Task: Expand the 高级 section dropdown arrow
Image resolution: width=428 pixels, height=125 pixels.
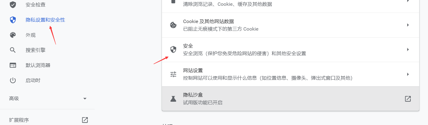Action: click(85, 99)
